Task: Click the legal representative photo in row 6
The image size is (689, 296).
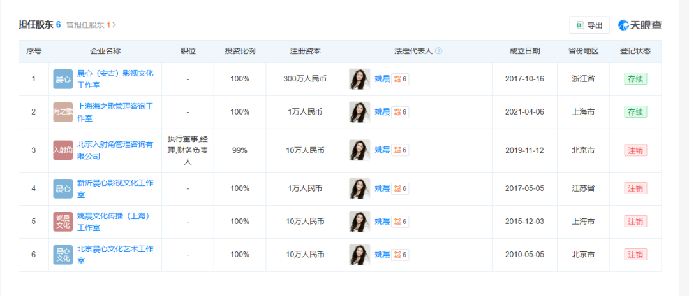Action: 359,255
